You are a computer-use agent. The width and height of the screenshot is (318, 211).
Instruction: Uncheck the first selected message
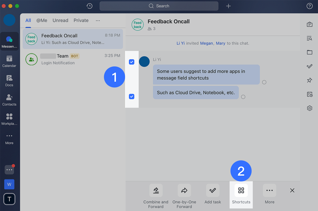[132, 62]
